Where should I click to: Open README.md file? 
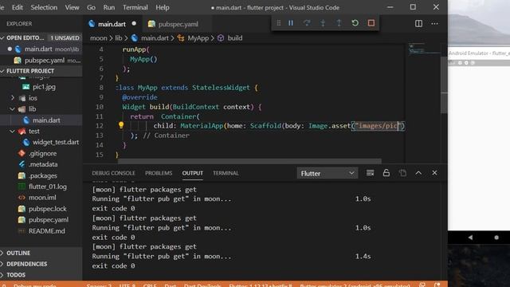(x=46, y=231)
